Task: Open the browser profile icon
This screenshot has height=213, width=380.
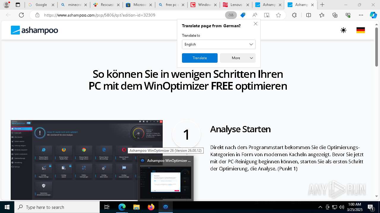Action: (x=7, y=5)
